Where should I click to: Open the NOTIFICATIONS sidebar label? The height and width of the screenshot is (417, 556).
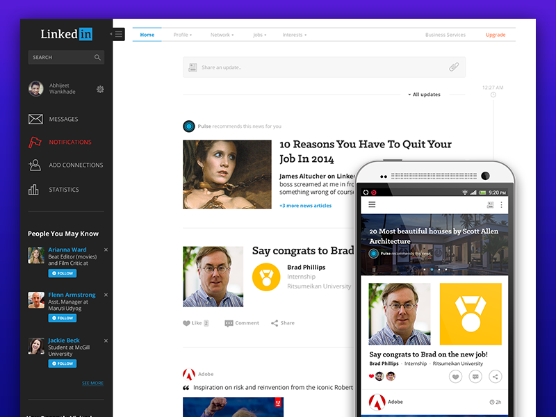click(x=70, y=142)
